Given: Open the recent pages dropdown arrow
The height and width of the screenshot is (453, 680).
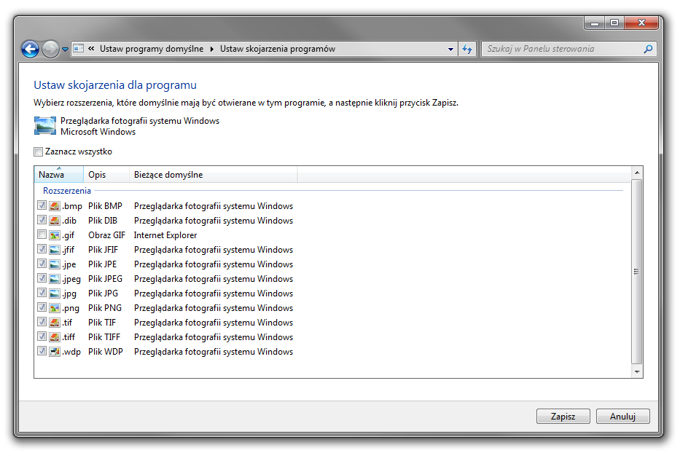Looking at the screenshot, I should [65, 50].
